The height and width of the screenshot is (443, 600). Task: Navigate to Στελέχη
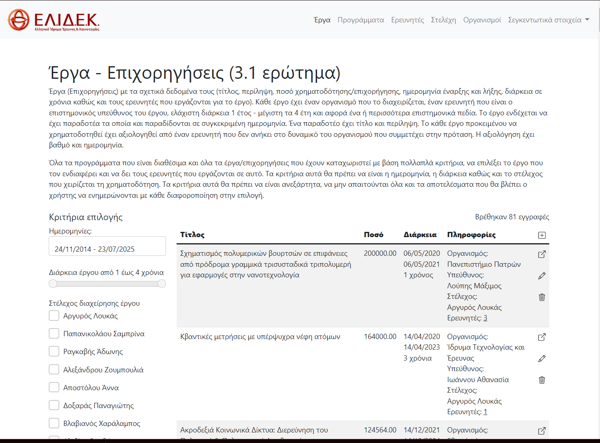coord(443,20)
